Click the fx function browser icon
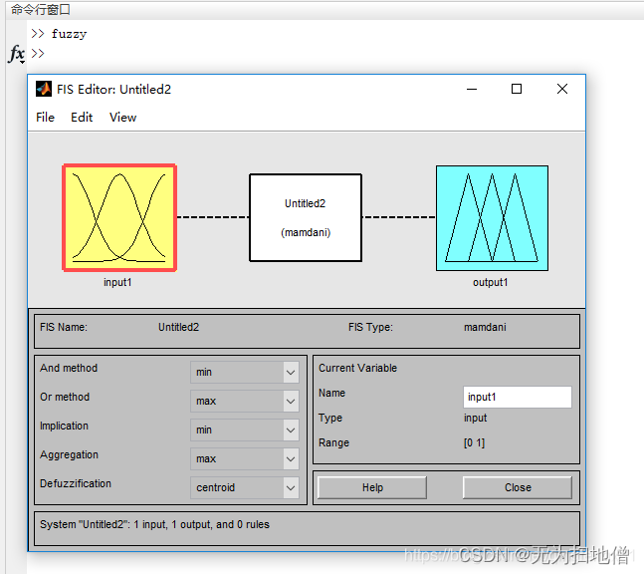The image size is (644, 574). click(x=17, y=54)
